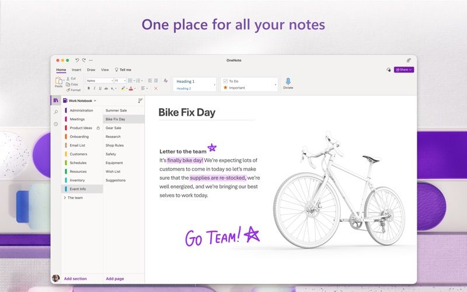Insert a bulleted list

[x=130, y=81]
